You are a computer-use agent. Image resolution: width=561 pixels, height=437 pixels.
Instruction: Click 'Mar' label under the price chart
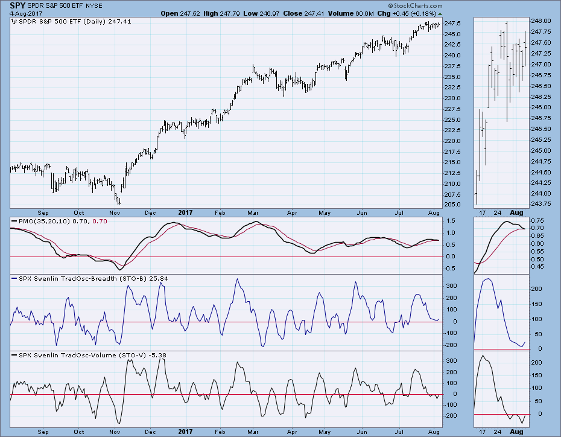click(253, 212)
